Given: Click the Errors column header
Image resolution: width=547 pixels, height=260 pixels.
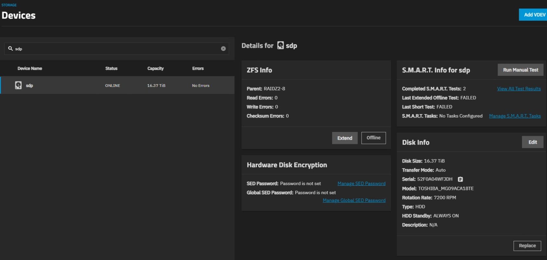Looking at the screenshot, I should click(198, 68).
